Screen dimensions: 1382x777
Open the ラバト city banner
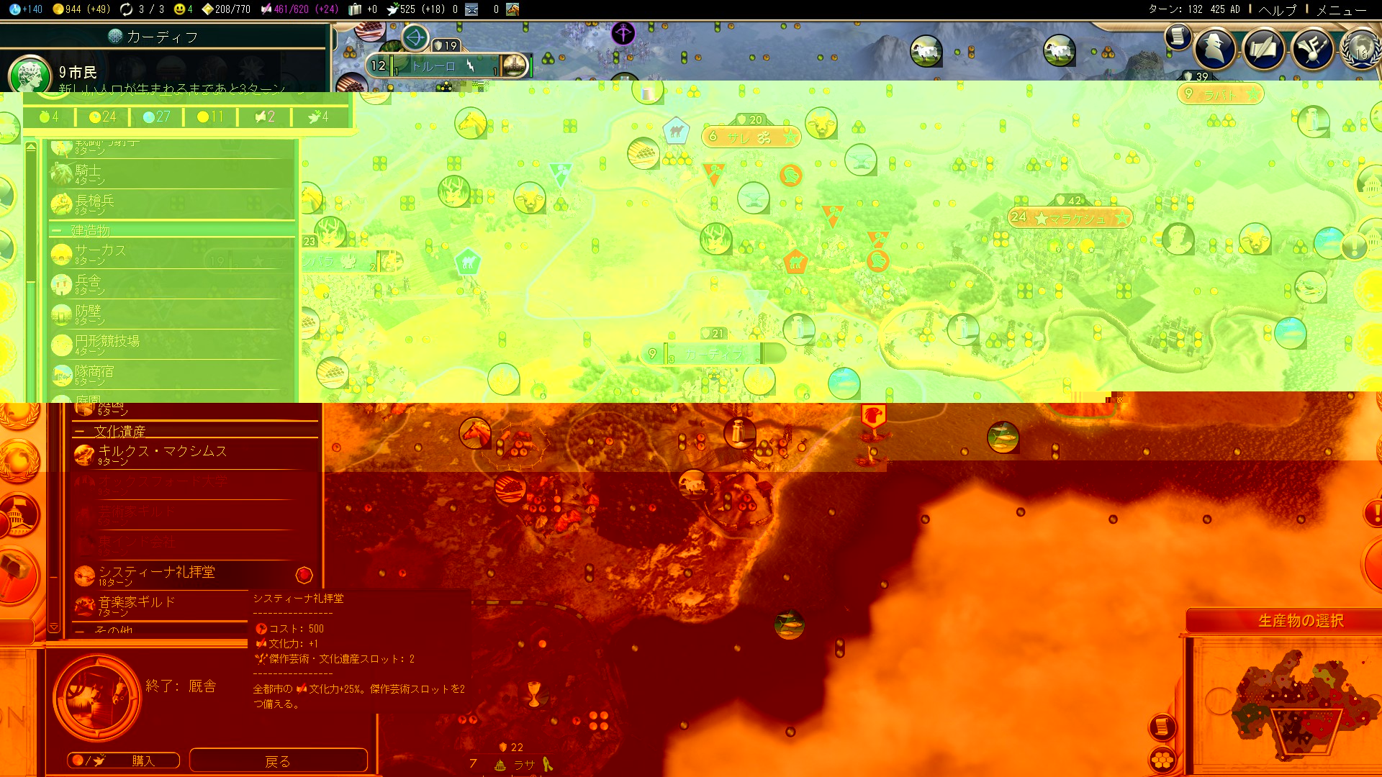pyautogui.click(x=1220, y=94)
